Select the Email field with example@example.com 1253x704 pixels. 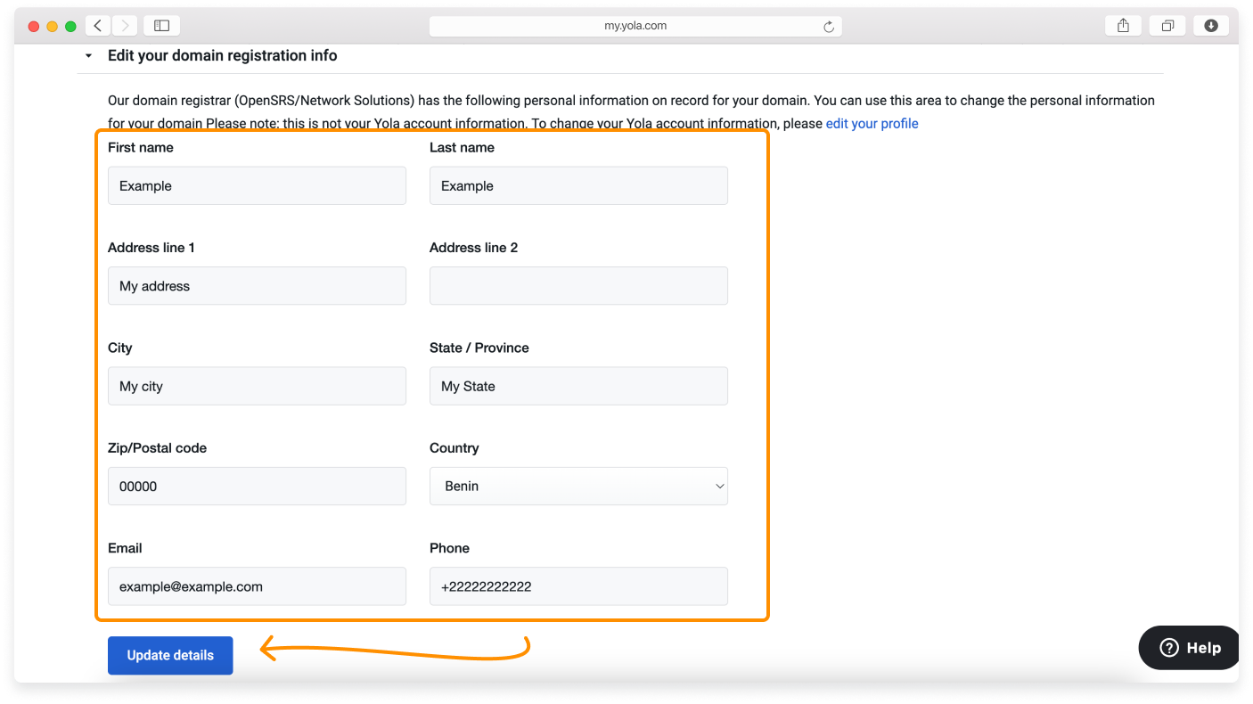257,586
